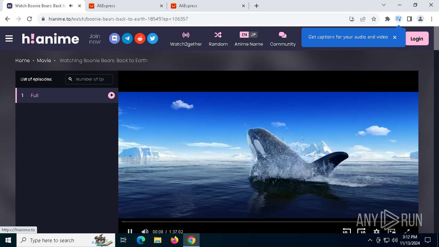
Task: Switch anime name to JP
Action: point(253,35)
